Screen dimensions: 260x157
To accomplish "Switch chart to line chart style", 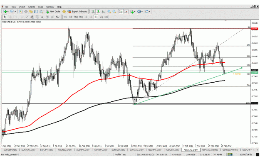I will point(103,12).
